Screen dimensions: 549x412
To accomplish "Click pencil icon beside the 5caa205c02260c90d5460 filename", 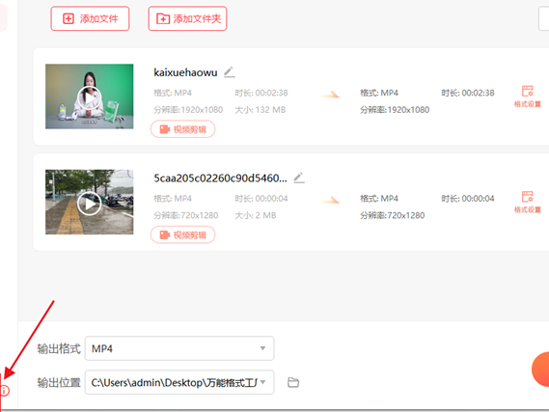I will click(x=299, y=178).
